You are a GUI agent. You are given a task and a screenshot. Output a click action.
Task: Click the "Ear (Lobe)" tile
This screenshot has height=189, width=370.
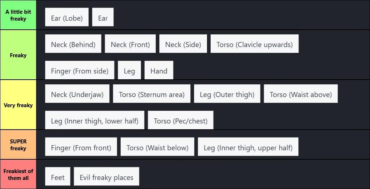coord(67,17)
